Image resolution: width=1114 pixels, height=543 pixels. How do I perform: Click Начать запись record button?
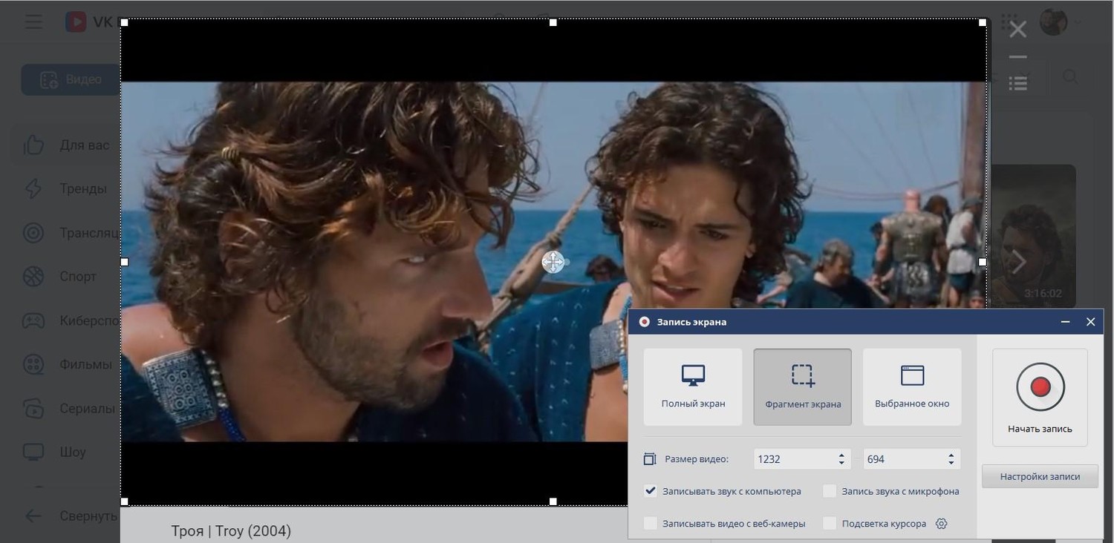tap(1040, 398)
